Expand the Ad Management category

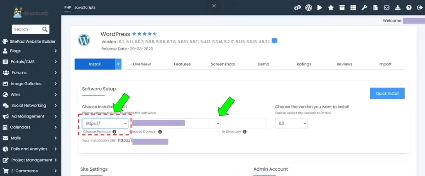pos(30,116)
